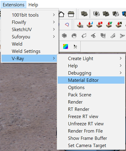Screen dimensions: 126x151
Task: Open V-Ray Options
Action: [91, 88]
